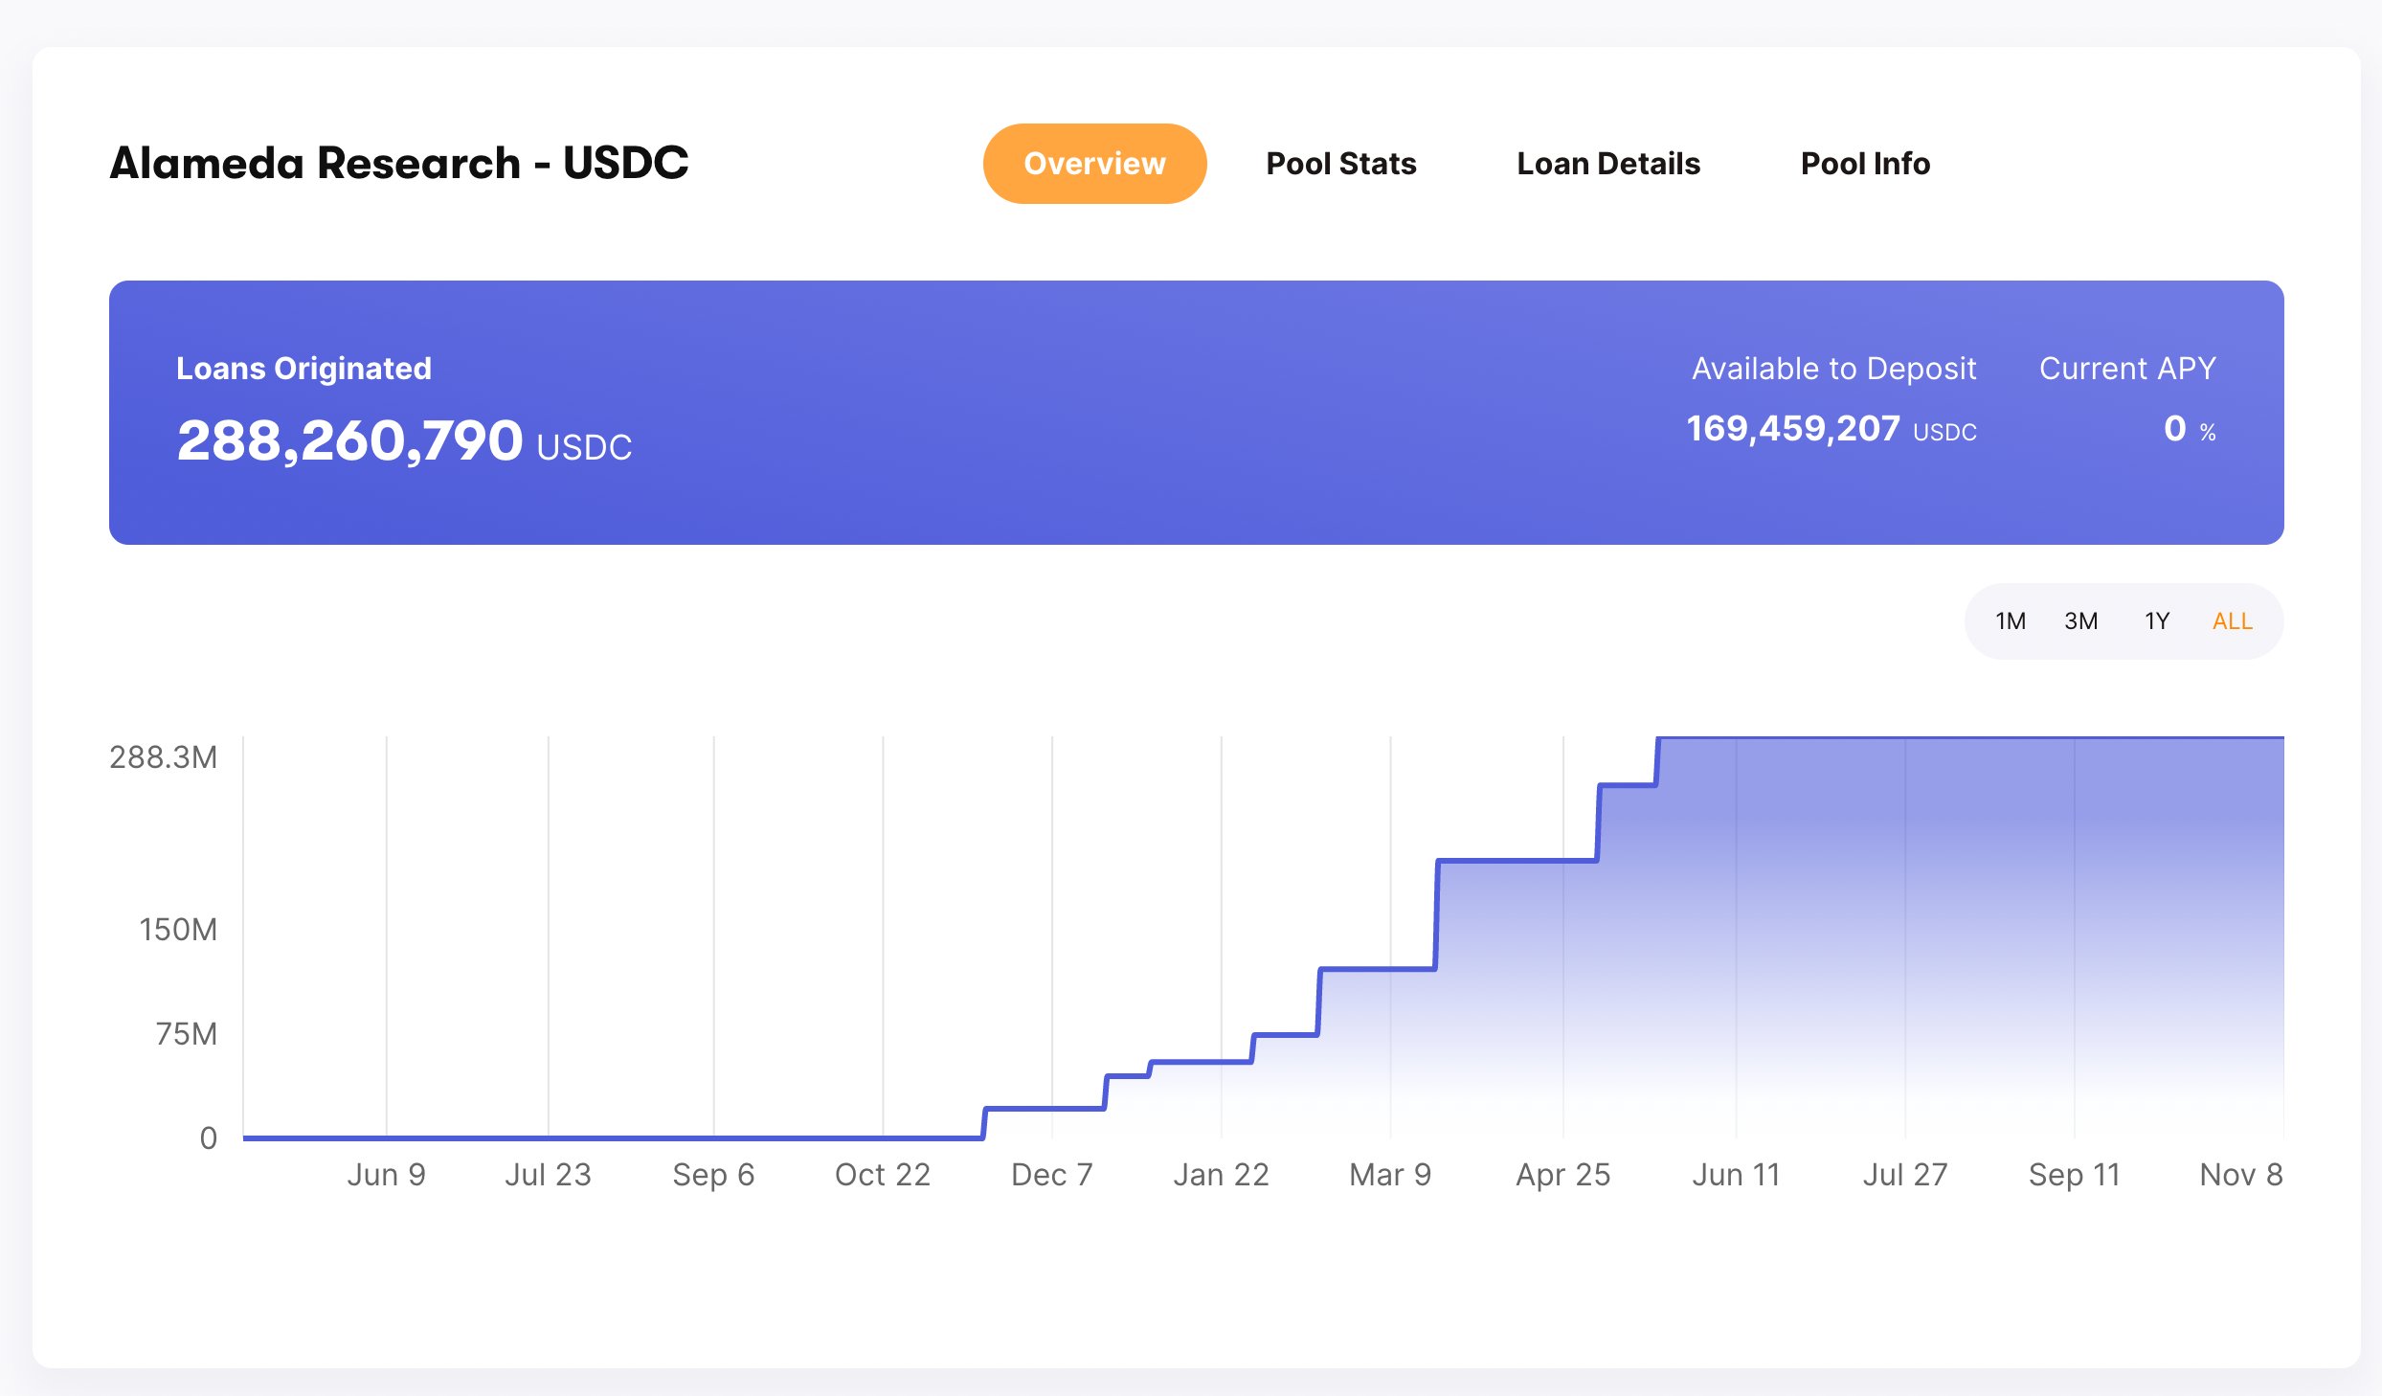2382x1396 pixels.
Task: Go to the Pool Info tab
Action: pyautogui.click(x=1865, y=164)
